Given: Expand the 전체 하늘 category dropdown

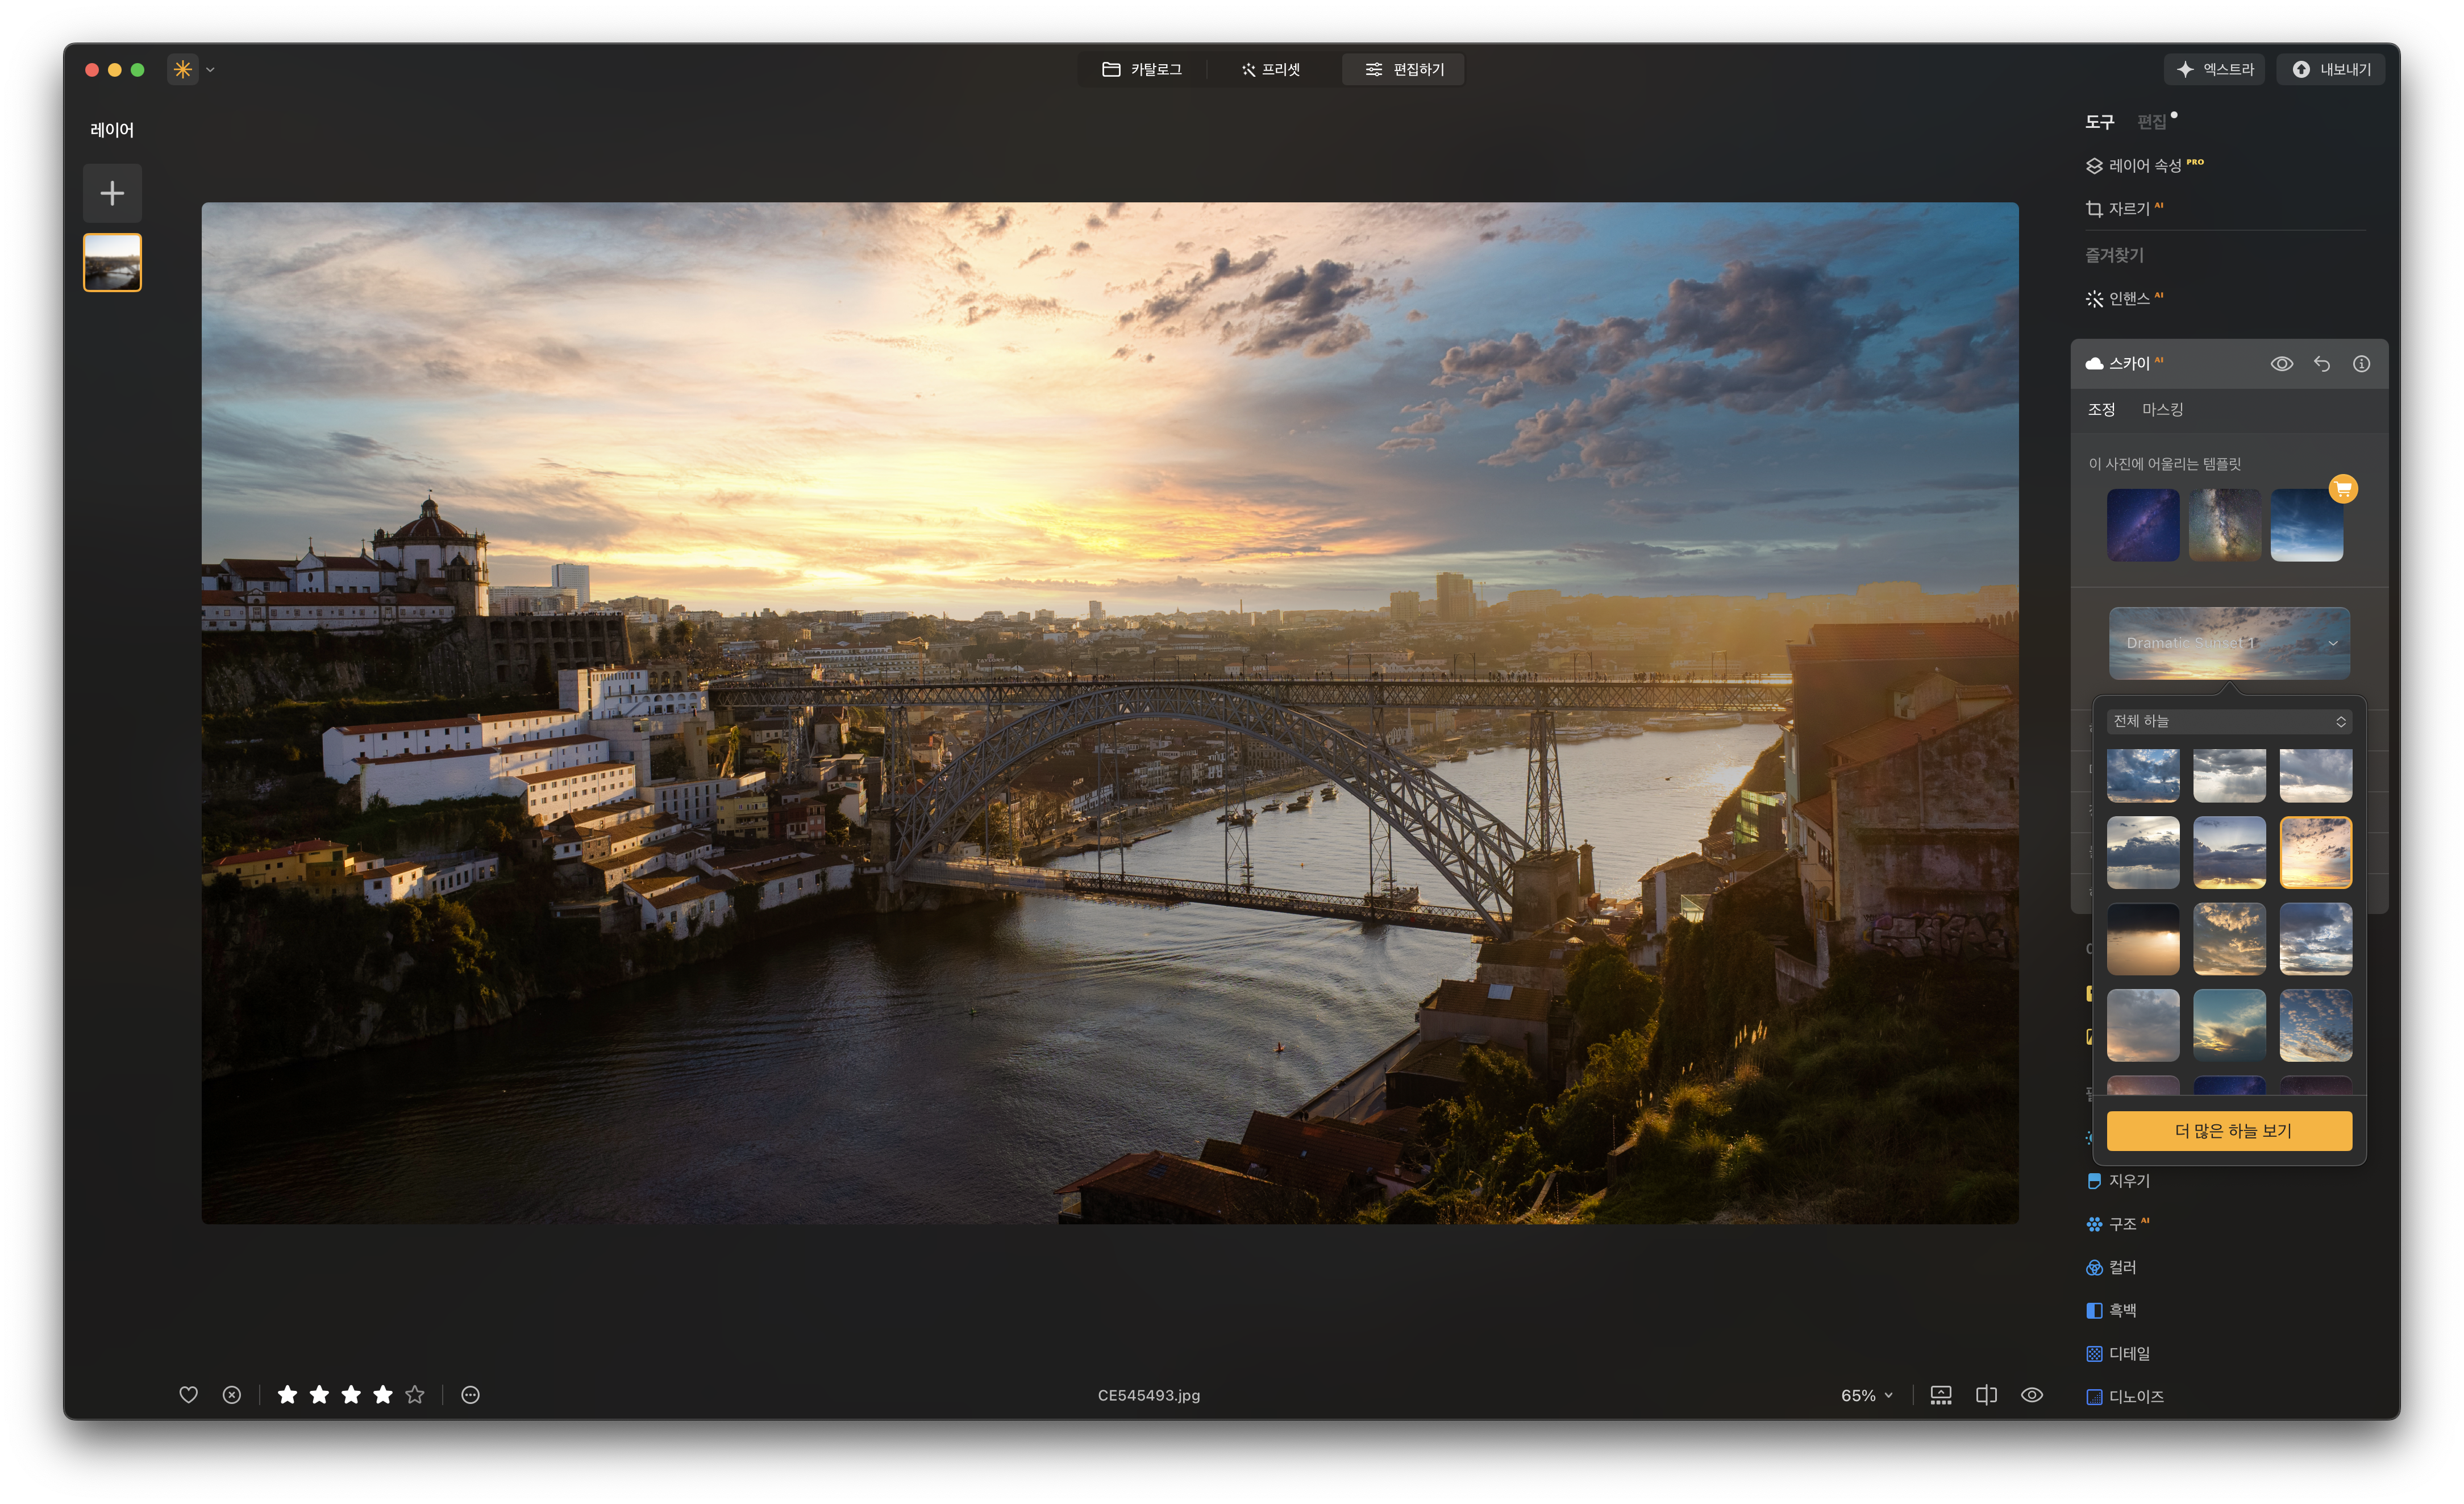Looking at the screenshot, I should click(x=2229, y=721).
